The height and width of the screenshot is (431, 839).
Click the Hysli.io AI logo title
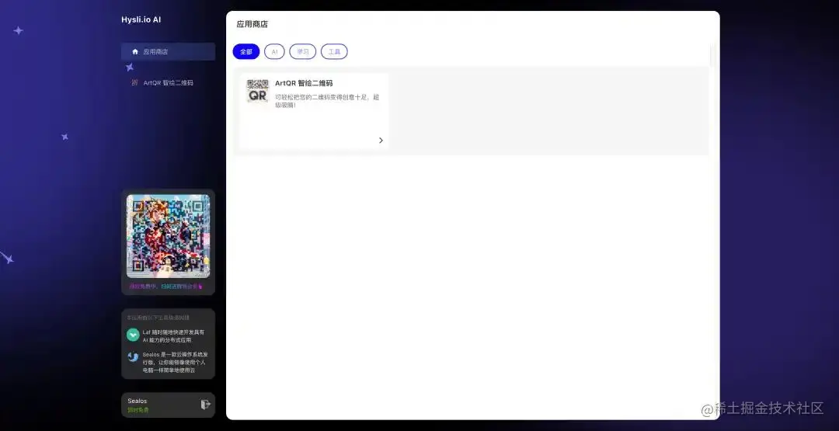point(141,19)
